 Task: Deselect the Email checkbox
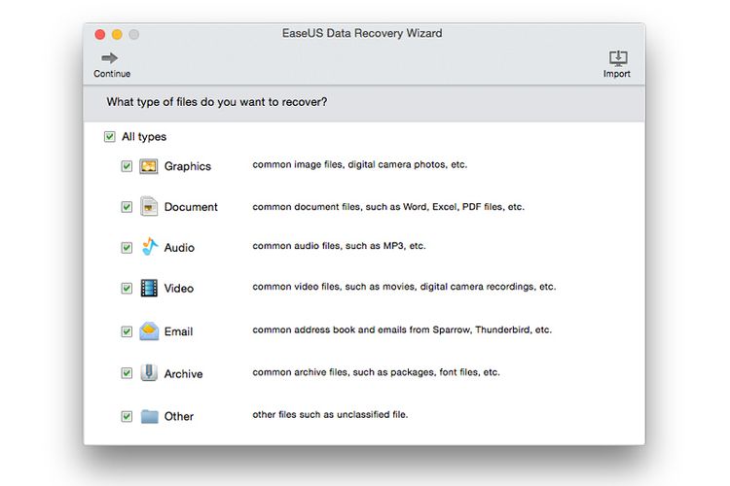[x=127, y=331]
